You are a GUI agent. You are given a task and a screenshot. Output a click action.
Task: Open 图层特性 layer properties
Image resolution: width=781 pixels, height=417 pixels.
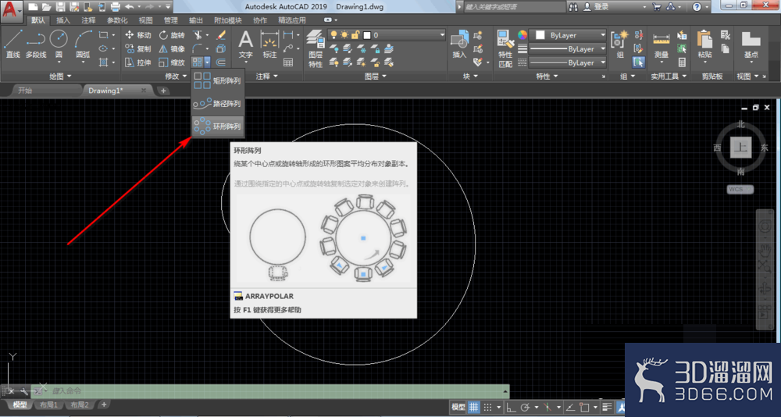[x=316, y=48]
